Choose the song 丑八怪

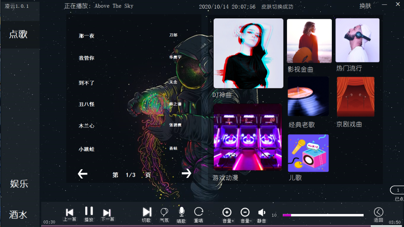coord(86,104)
